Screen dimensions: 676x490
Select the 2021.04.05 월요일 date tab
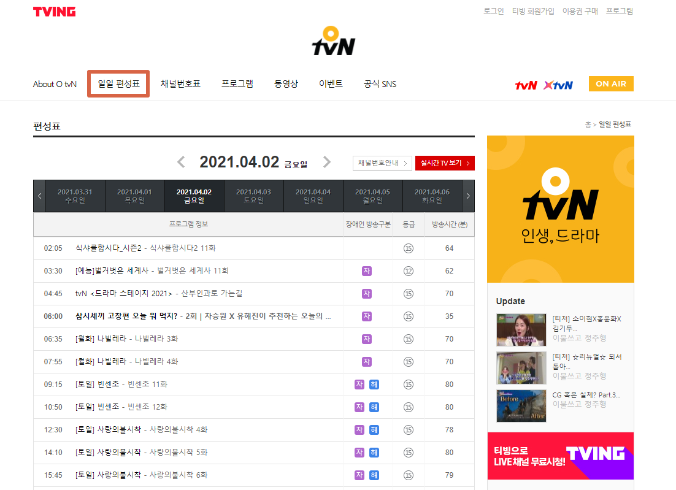point(372,196)
